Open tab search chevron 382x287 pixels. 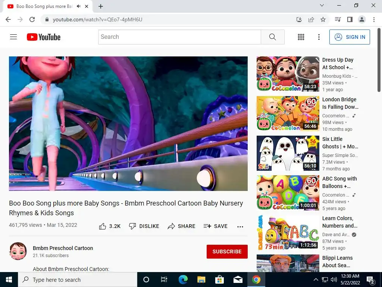click(322, 5)
